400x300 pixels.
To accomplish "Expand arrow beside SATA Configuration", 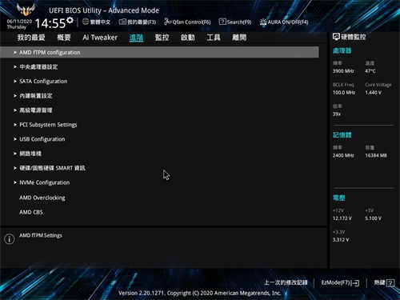I will (15, 82).
